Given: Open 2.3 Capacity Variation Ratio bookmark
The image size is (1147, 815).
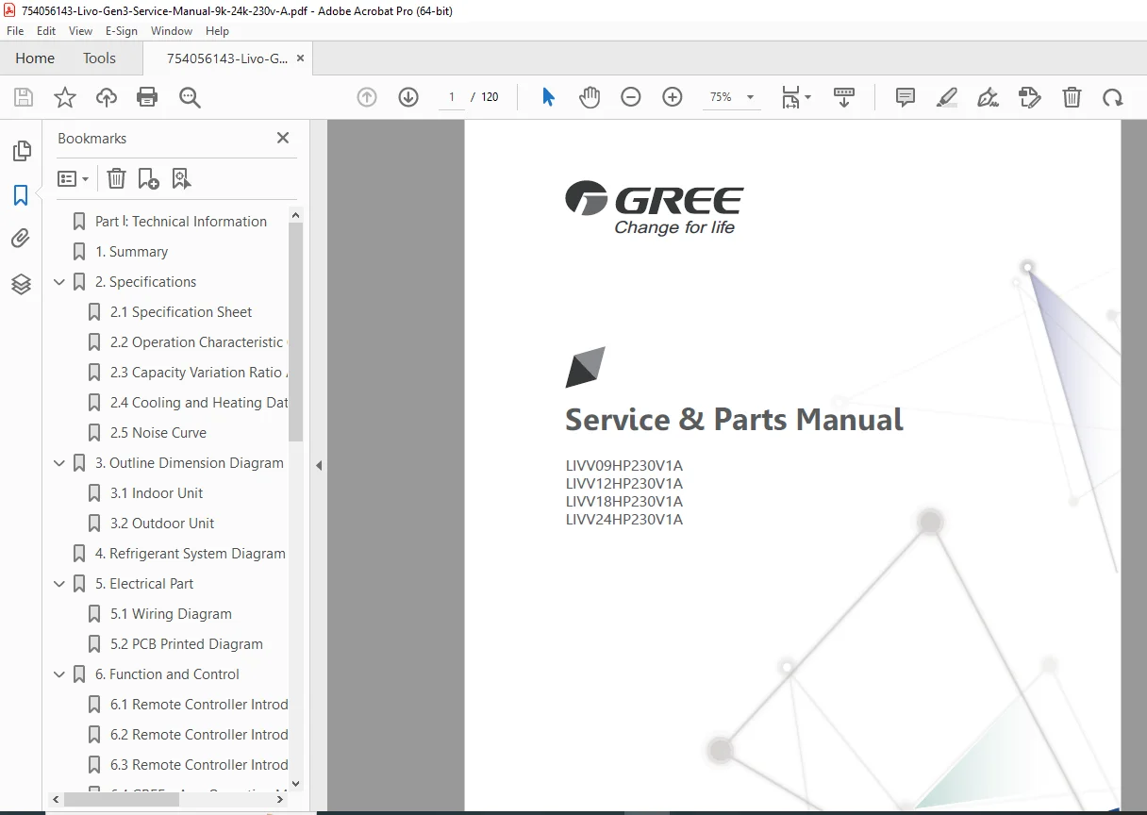Looking at the screenshot, I should 198,373.
